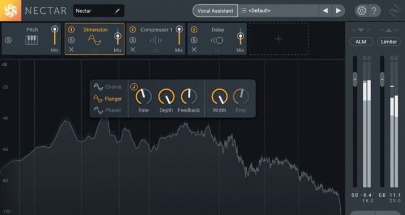Remove the Dimension module with X
The image size is (405, 215).
coord(71,50)
